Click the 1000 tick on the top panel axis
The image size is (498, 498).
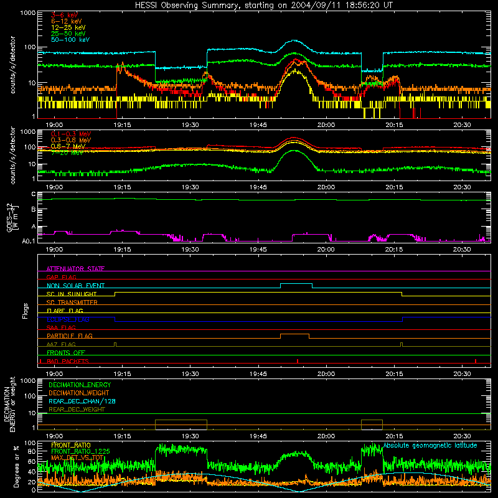tap(28, 13)
